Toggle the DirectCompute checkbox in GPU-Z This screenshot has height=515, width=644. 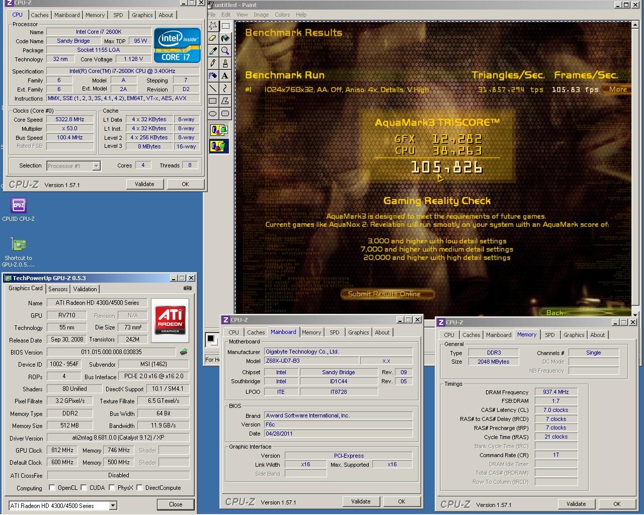point(139,487)
